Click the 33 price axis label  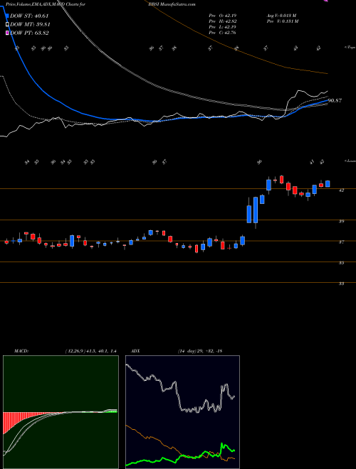click(341, 284)
